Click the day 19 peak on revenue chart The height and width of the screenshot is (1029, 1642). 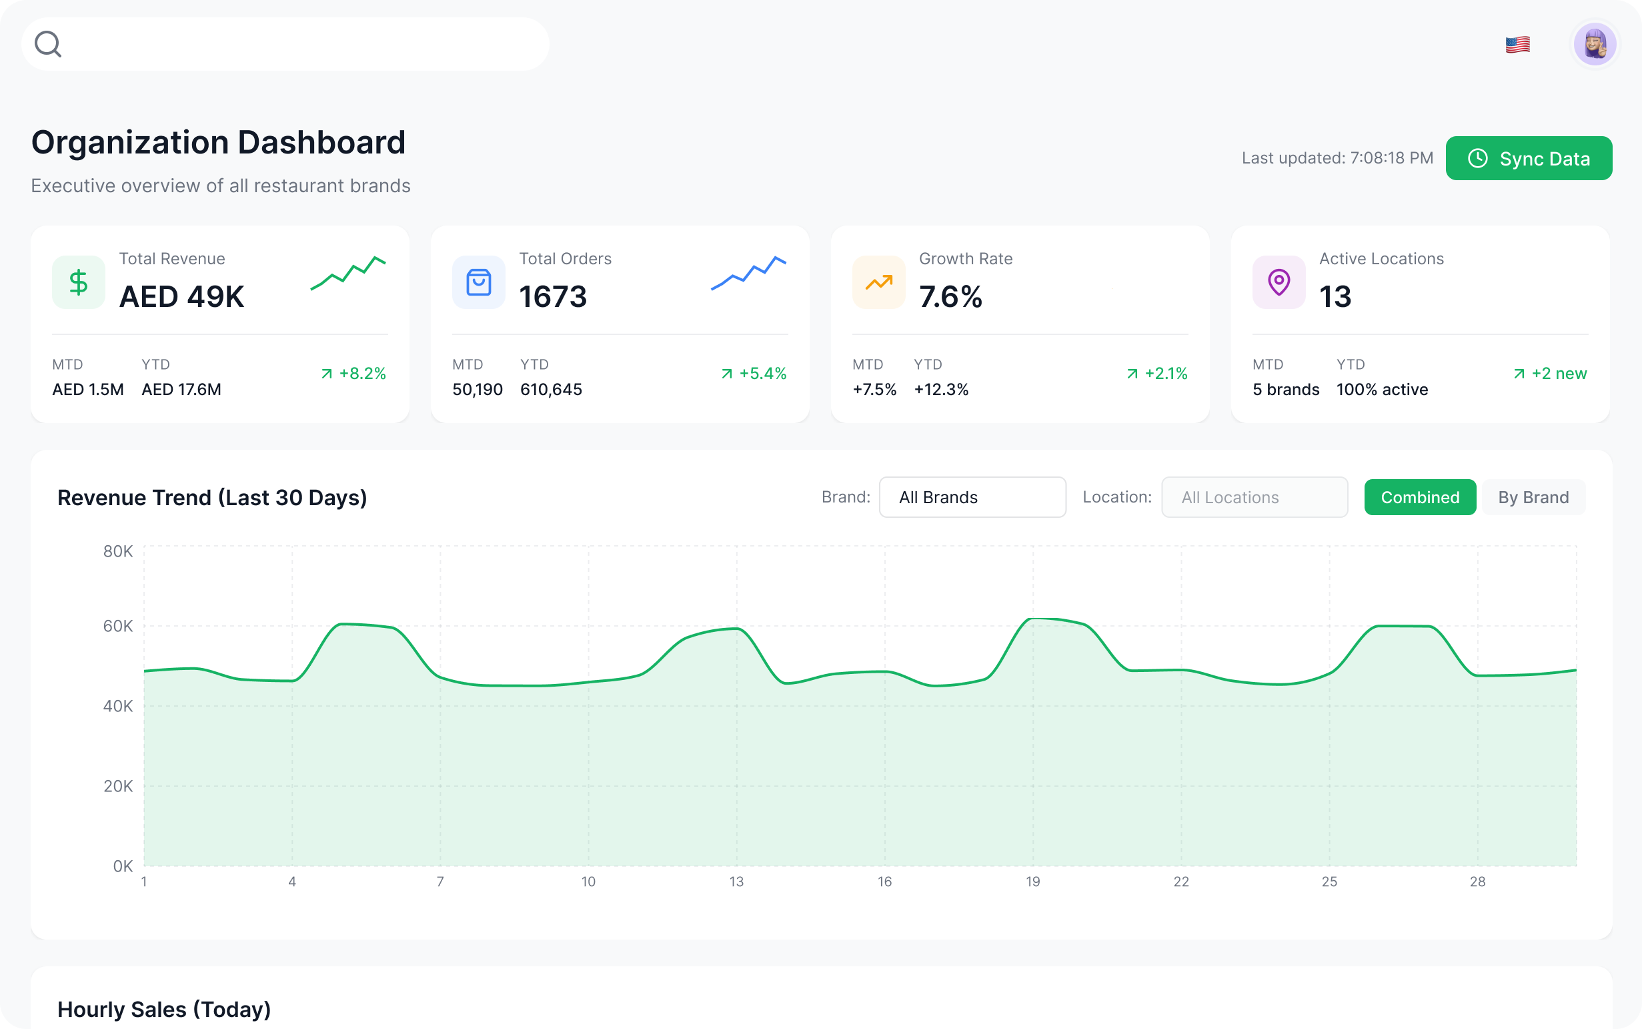point(1033,619)
